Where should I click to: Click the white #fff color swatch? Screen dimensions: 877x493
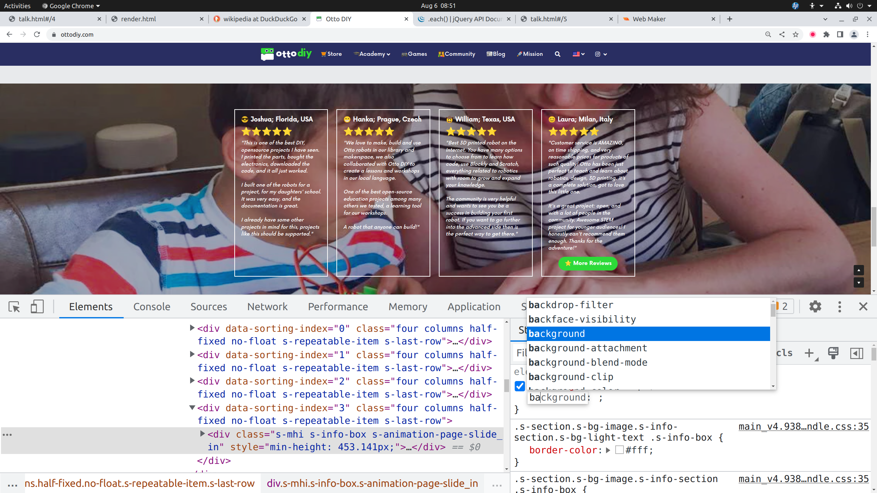[x=619, y=450]
